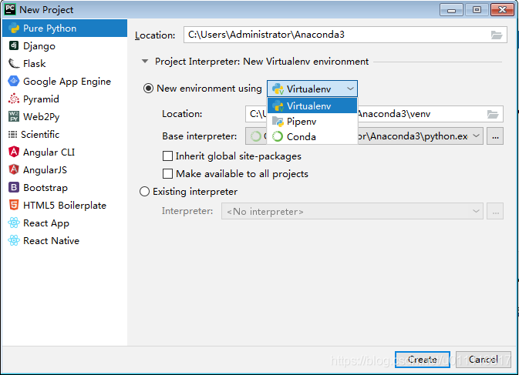Click the PyCharm logo in title bar
Image resolution: width=519 pixels, height=375 pixels.
(10, 9)
